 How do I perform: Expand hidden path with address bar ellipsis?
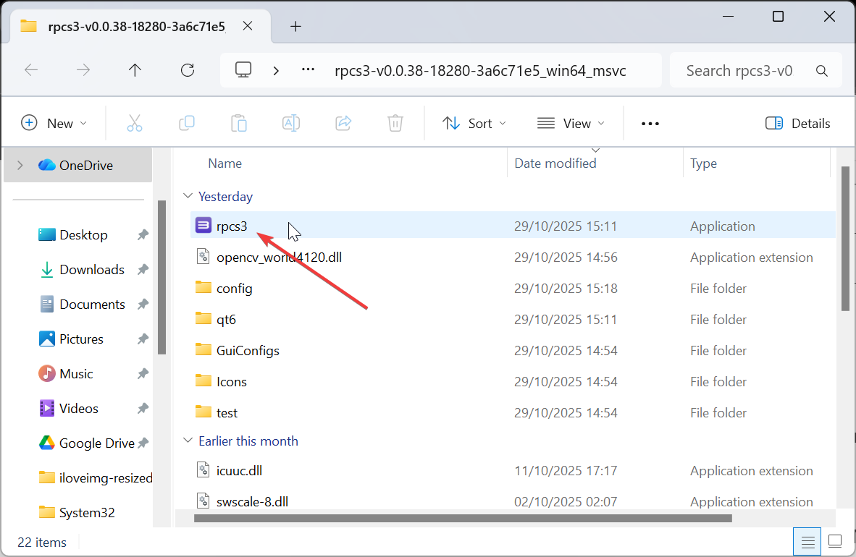coord(308,69)
